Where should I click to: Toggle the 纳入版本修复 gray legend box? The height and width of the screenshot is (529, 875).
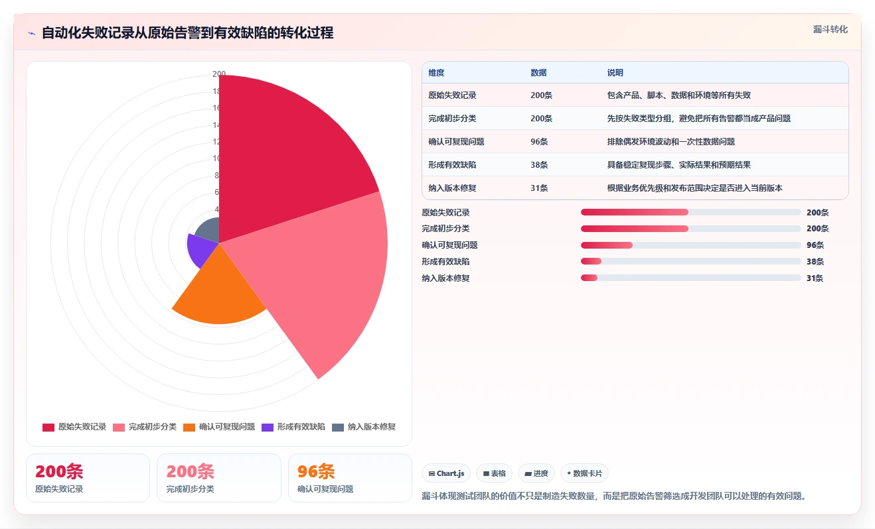338,428
